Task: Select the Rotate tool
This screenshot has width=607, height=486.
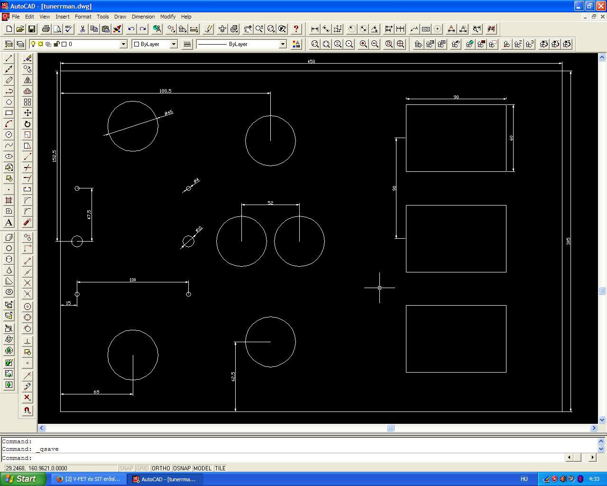Action: 28,124
